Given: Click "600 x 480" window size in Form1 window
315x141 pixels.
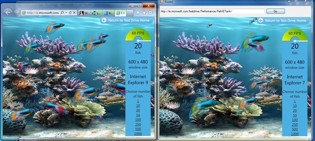Looking at the screenshot, I should tap(295, 62).
